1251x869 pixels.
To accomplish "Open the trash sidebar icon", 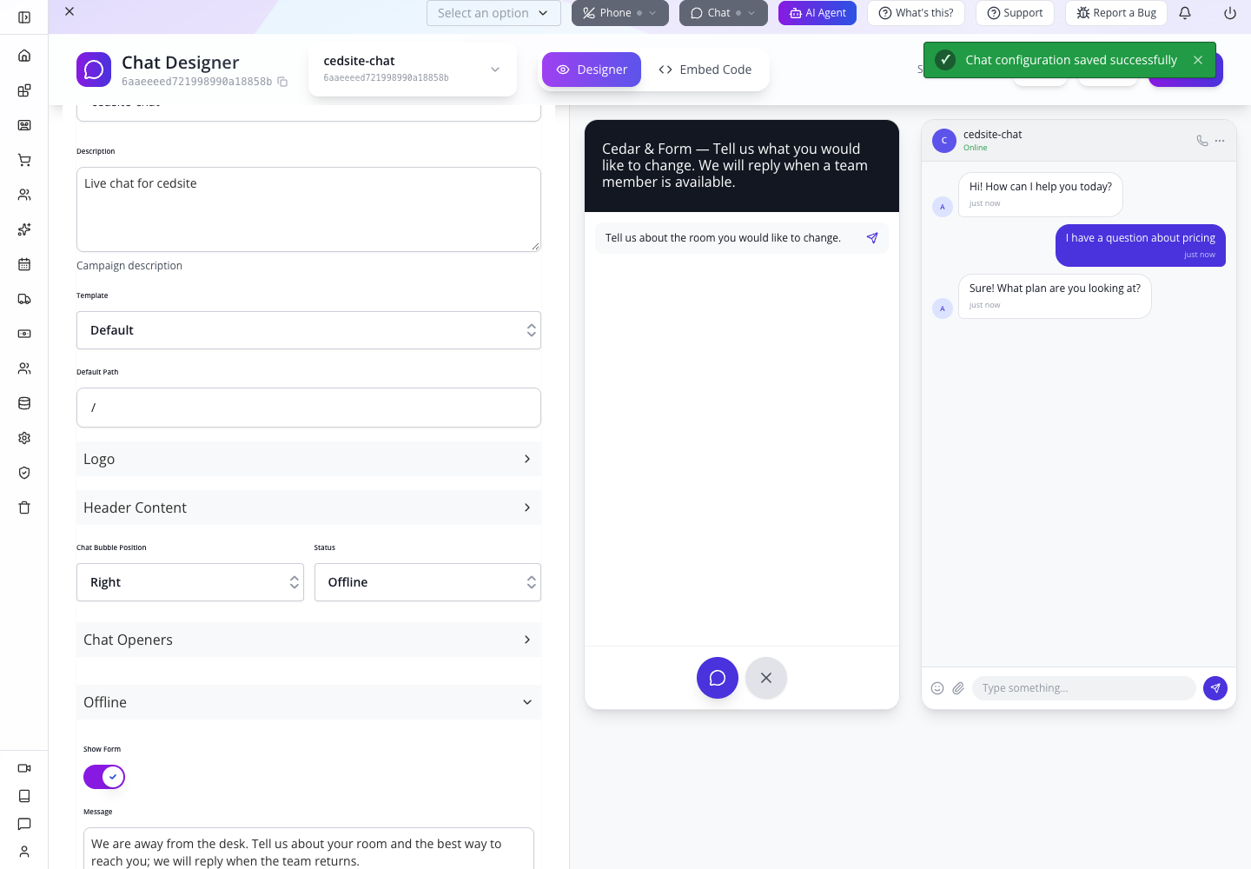I will coord(24,507).
